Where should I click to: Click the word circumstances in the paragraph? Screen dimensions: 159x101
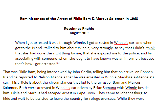coord(61,82)
